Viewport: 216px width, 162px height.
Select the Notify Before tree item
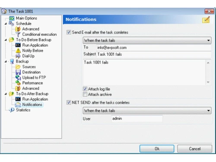click(33, 51)
